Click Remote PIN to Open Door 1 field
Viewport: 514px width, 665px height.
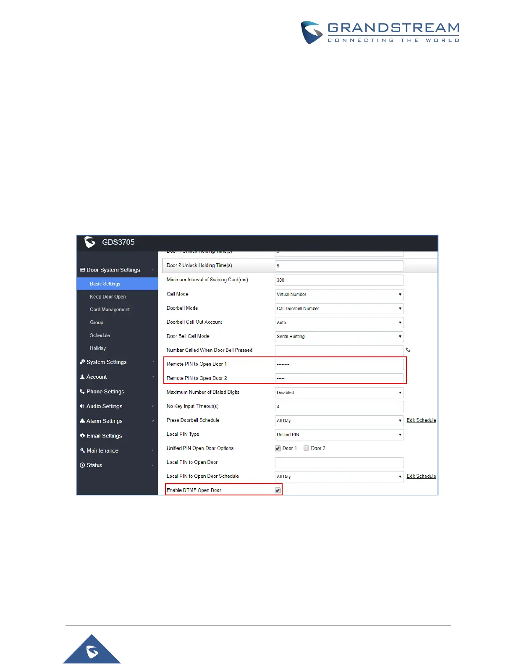(339, 364)
